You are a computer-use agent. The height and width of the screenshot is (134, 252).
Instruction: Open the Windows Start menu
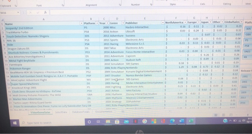(x=15, y=123)
